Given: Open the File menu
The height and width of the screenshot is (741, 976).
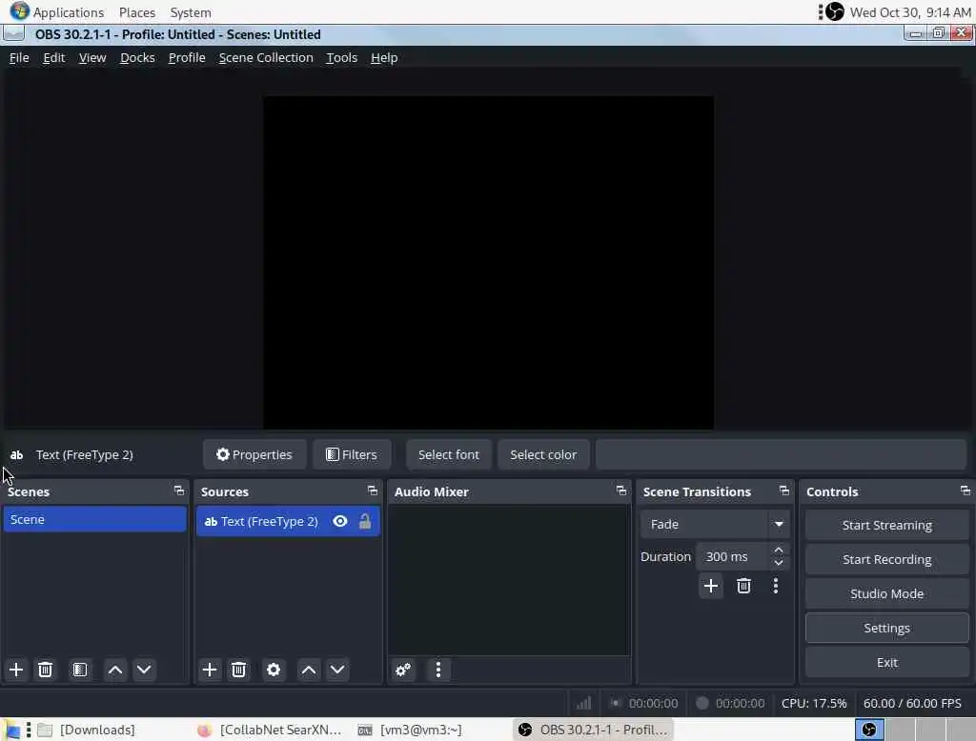Looking at the screenshot, I should tap(19, 57).
